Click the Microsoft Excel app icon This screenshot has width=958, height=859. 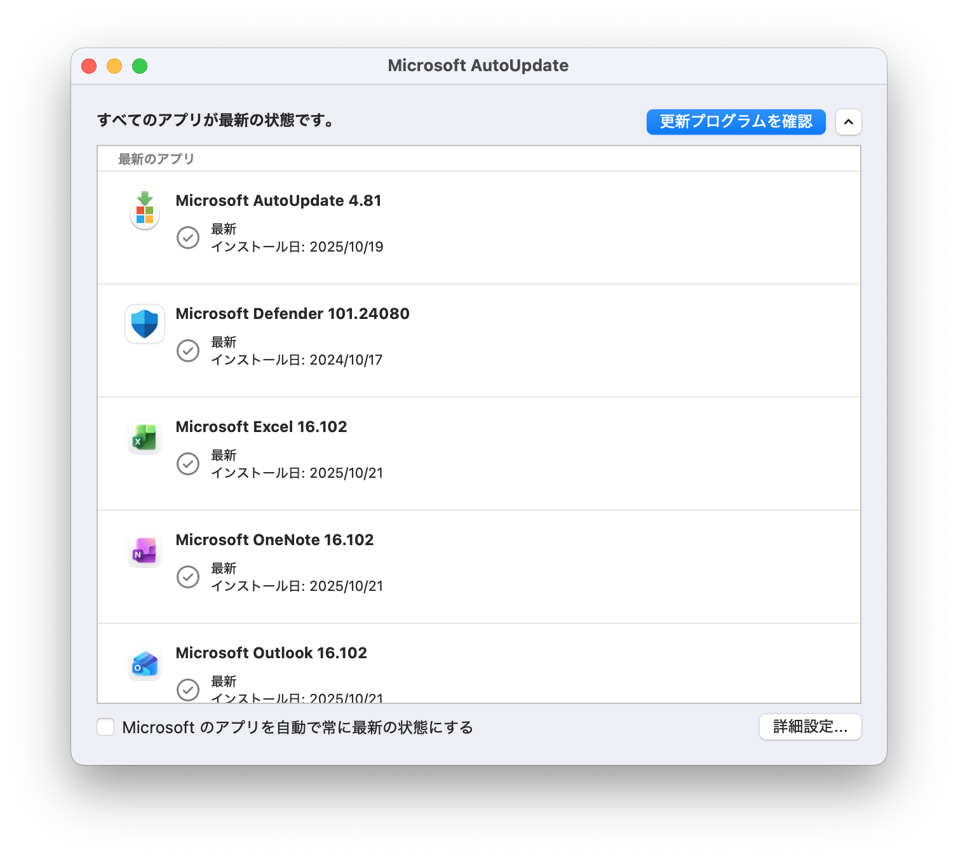point(145,437)
